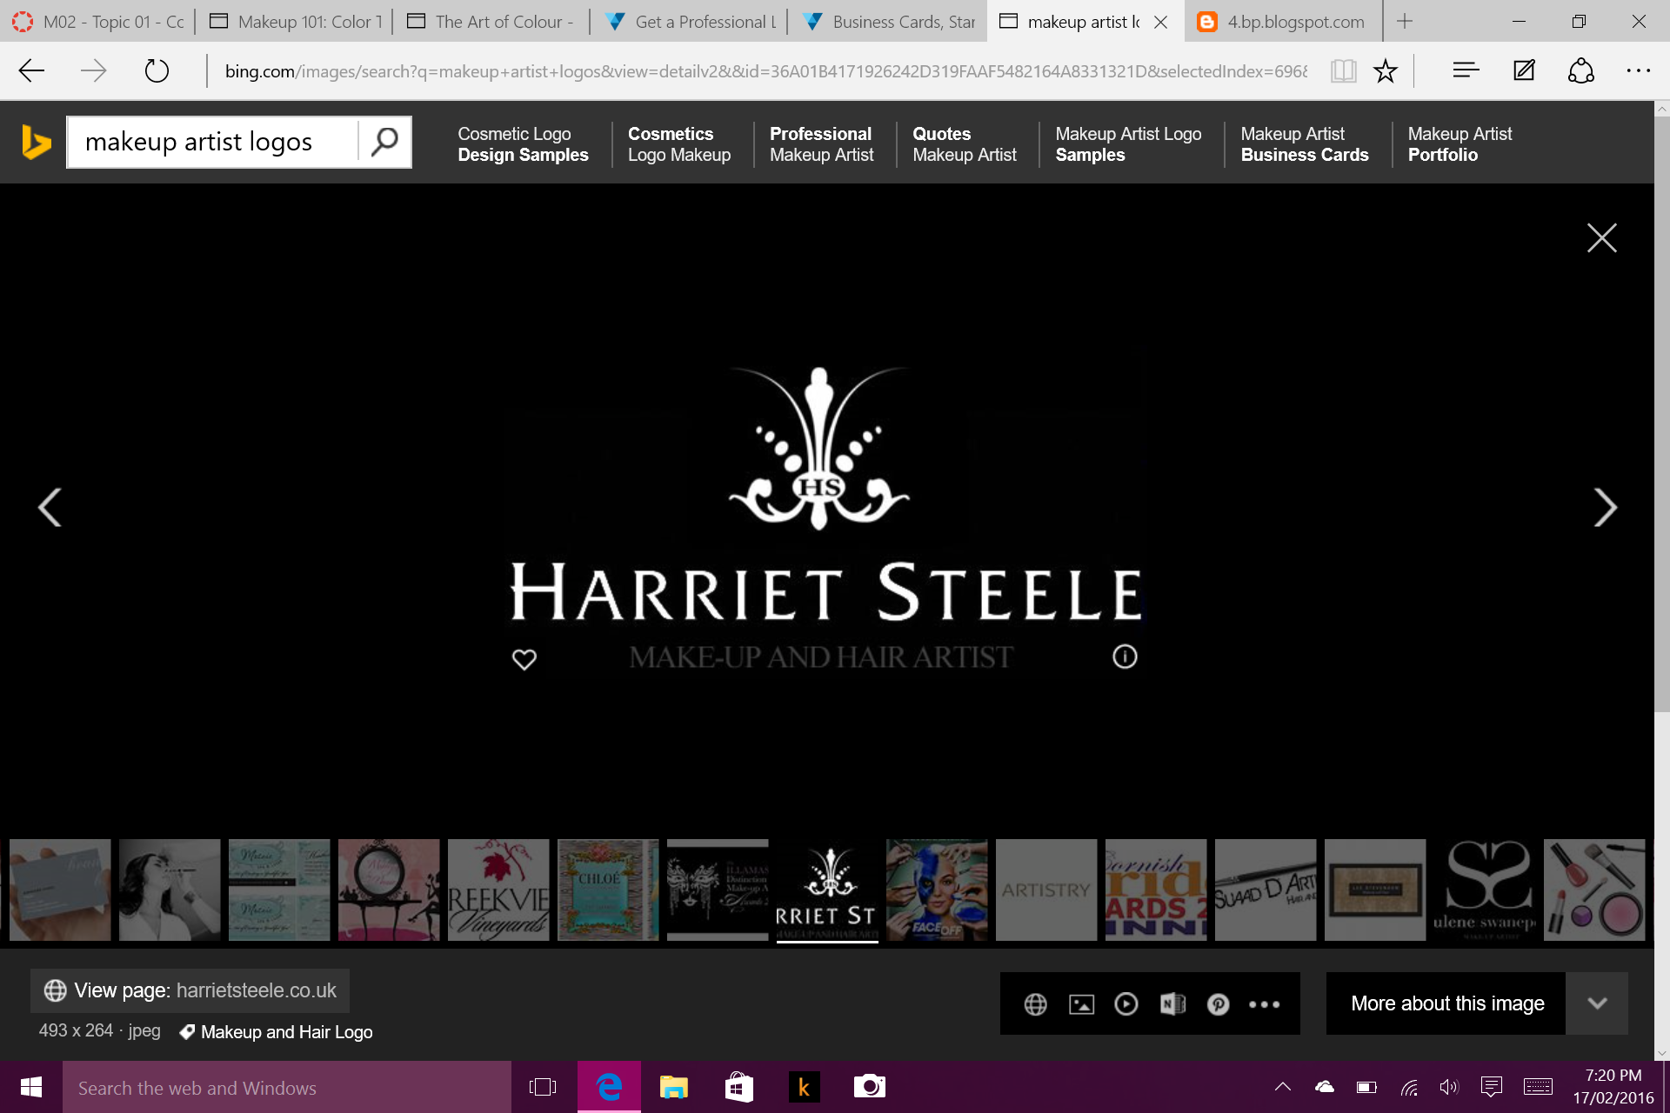Go to next image arrow

[1604, 507]
